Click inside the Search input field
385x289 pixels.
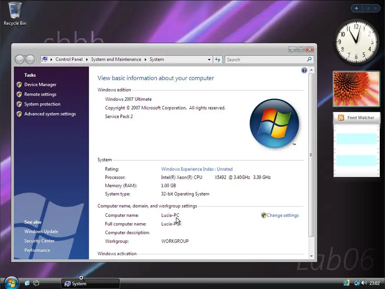(x=266, y=59)
